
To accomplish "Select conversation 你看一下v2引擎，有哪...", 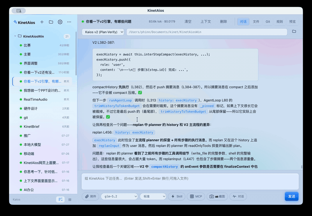I will click(42, 81).
